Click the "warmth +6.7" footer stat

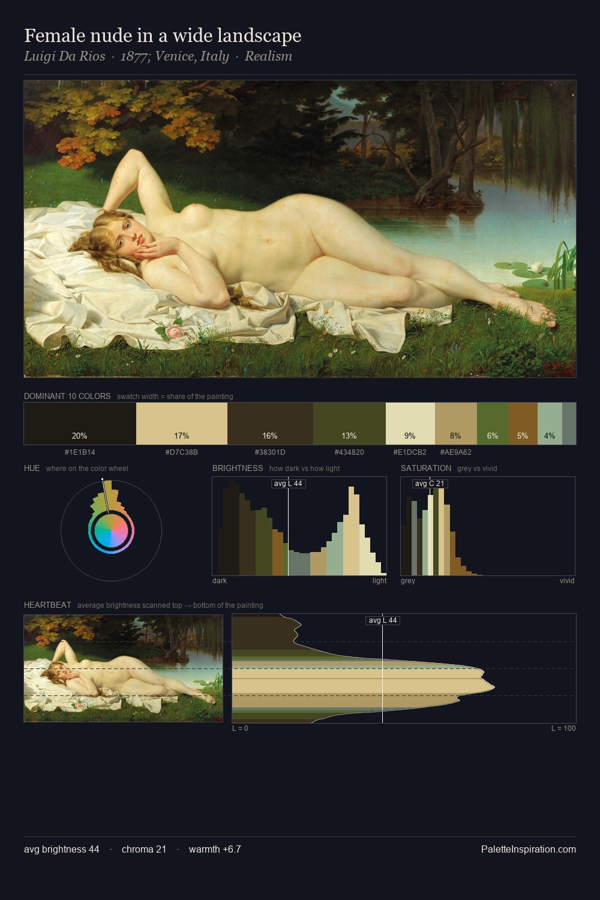point(215,850)
